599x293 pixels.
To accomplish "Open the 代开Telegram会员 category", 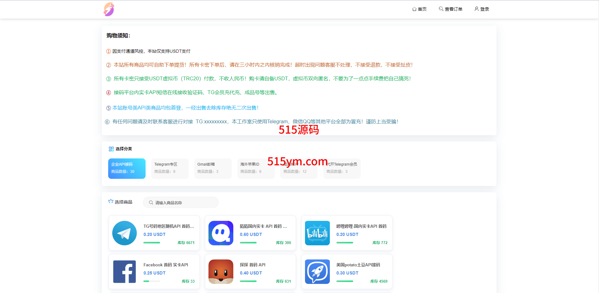I will [x=342, y=168].
